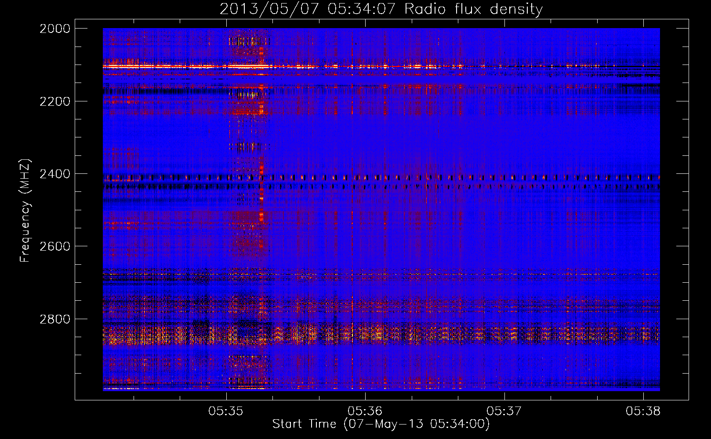The image size is (711, 439).
Task: Select the 2200 frequency tick label
Action: [55, 101]
